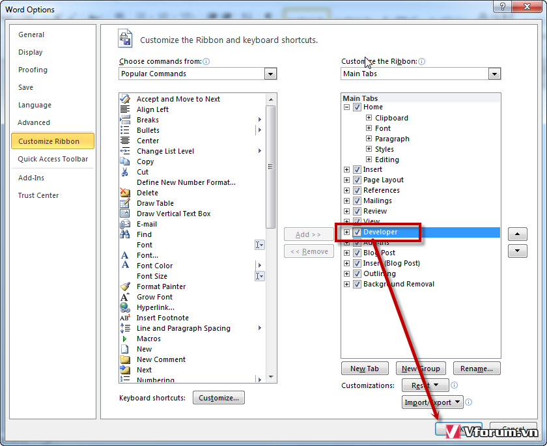Click the Move Down arrow button

517,251
